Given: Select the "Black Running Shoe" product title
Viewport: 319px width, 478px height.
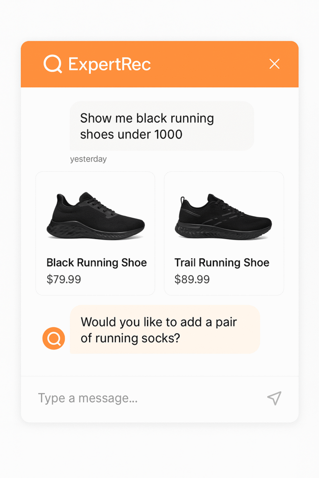Looking at the screenshot, I should [97, 263].
